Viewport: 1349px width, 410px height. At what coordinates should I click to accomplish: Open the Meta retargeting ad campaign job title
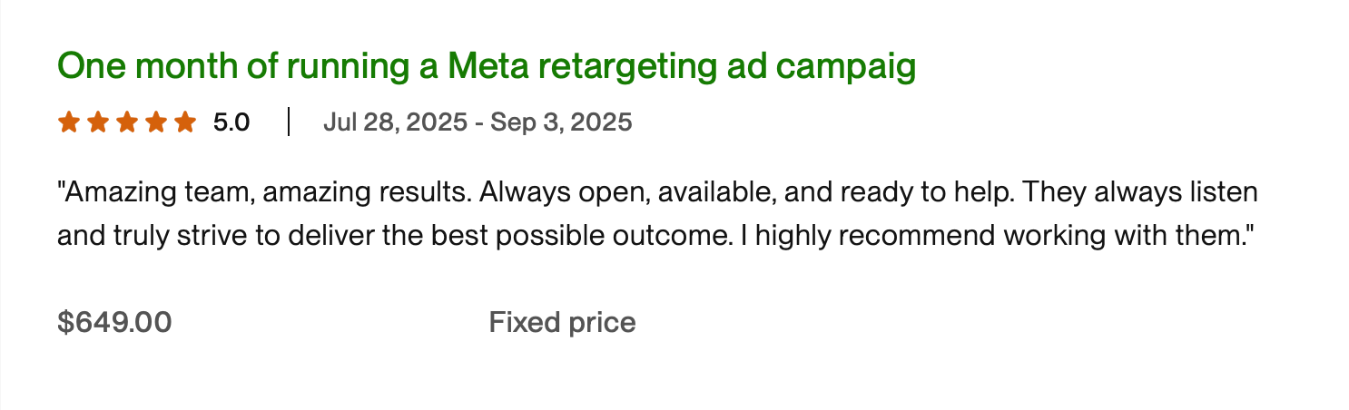coord(486,67)
